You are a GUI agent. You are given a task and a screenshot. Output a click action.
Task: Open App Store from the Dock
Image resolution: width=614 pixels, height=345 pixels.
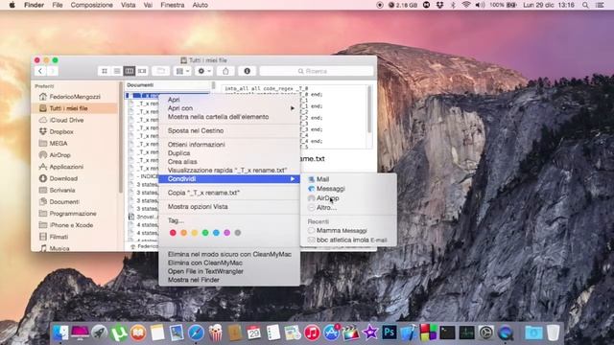pos(331,333)
